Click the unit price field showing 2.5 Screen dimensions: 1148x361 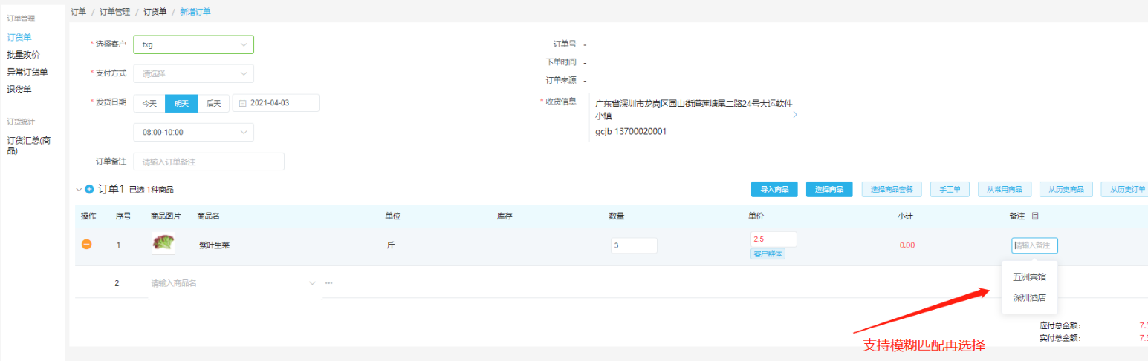774,239
